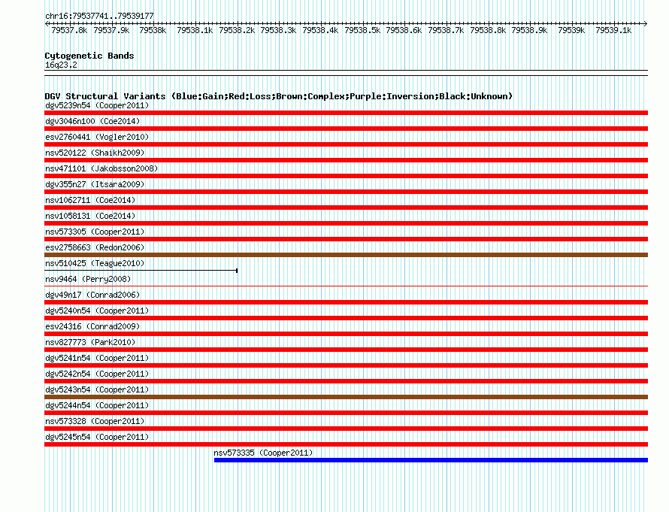The image size is (669, 512).
Task: Select the nsv520122 (Shaikh2009) label
Action: [x=95, y=153]
